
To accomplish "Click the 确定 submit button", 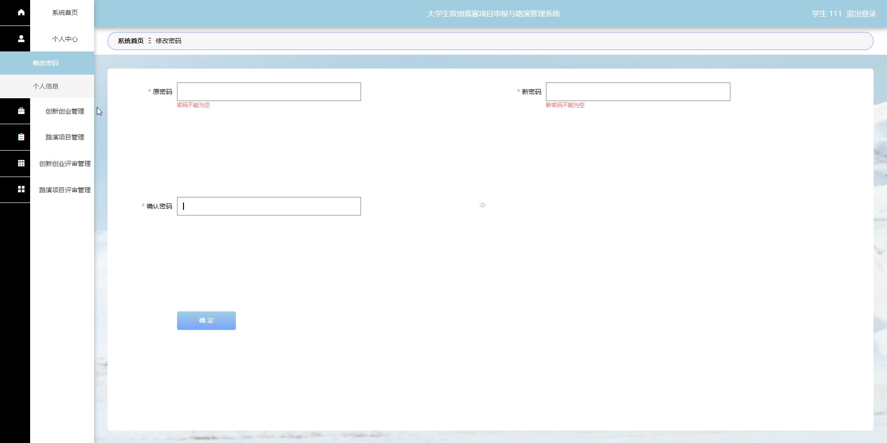I will 206,321.
